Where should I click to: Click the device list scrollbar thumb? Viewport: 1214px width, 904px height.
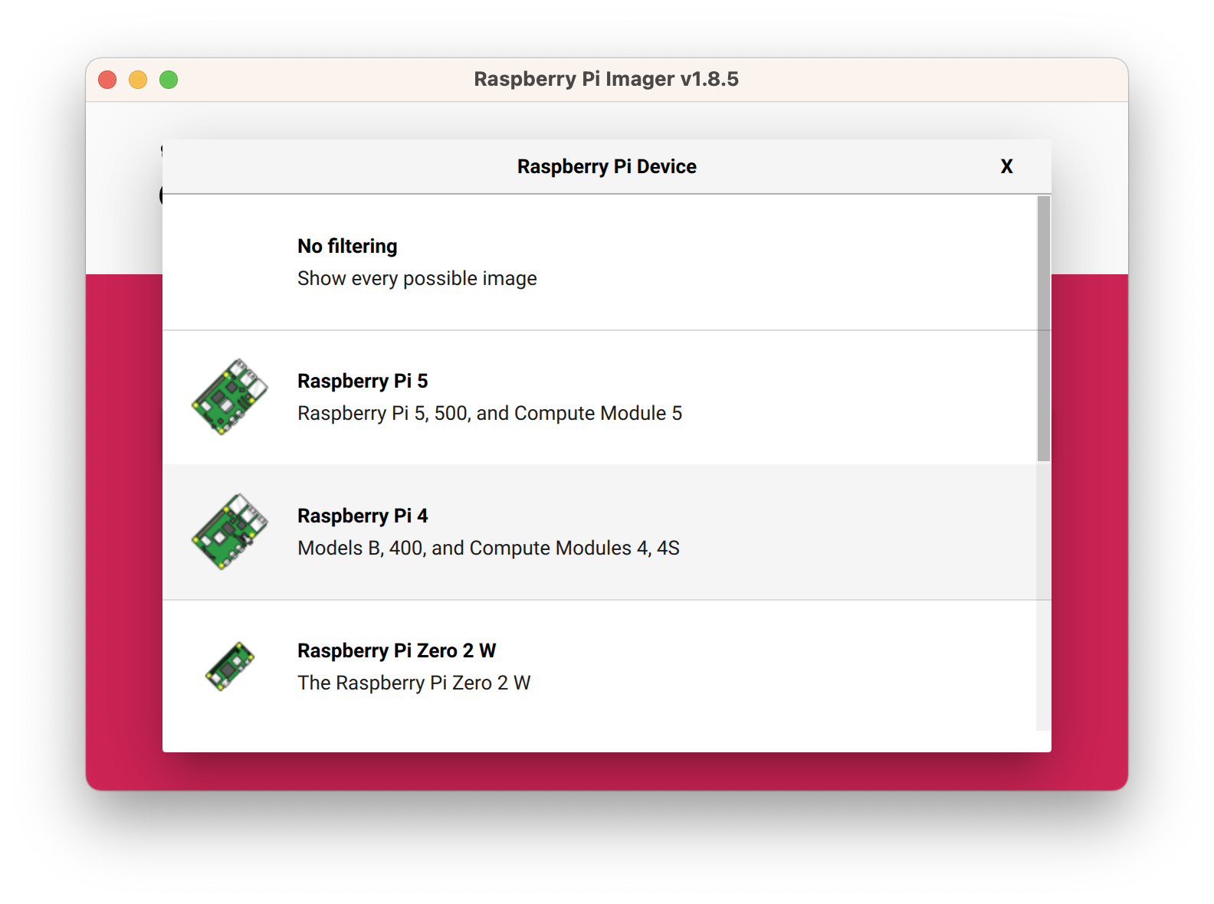(1044, 329)
